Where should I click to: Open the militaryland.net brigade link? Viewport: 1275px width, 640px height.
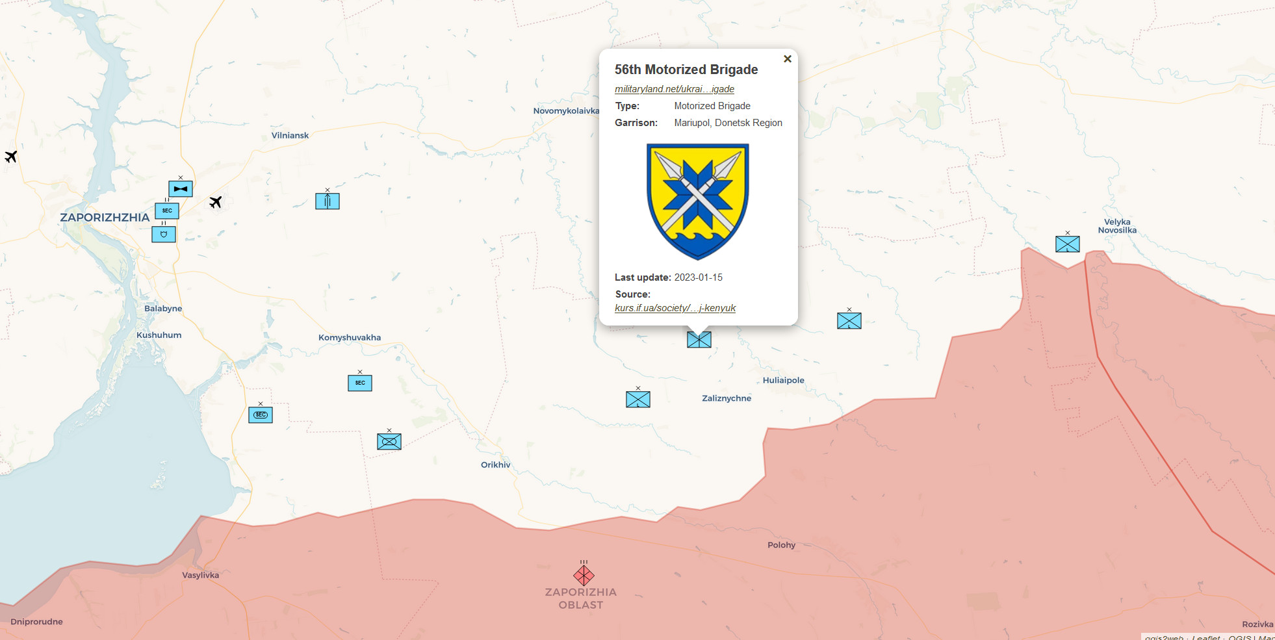[x=674, y=89]
